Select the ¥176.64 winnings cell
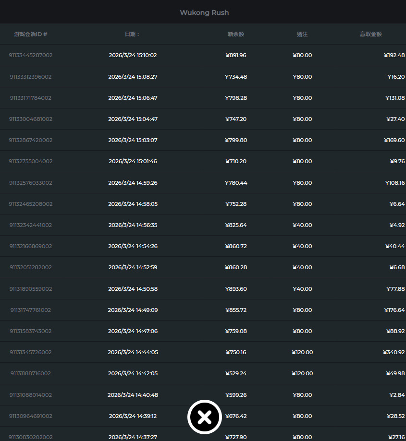406x441 pixels. click(394, 310)
